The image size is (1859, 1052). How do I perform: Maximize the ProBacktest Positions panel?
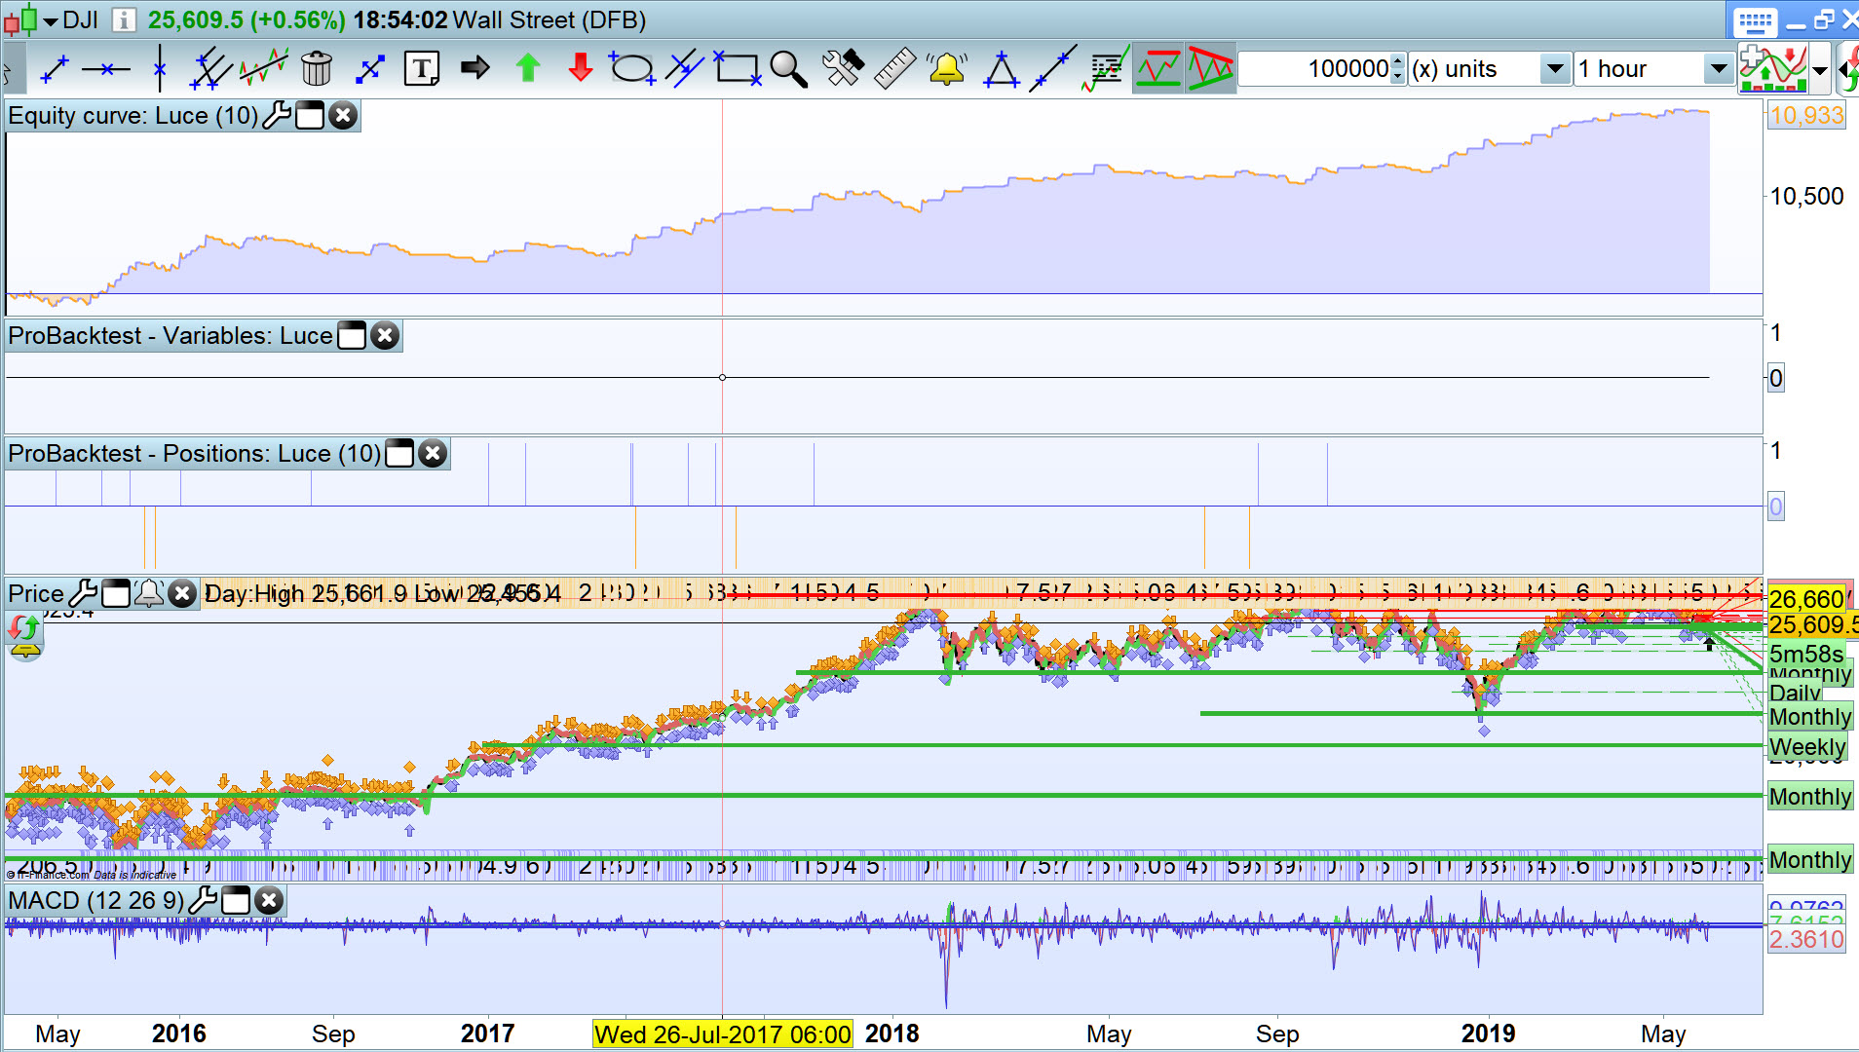[399, 453]
